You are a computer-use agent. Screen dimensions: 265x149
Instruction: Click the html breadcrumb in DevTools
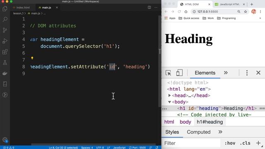(169, 122)
